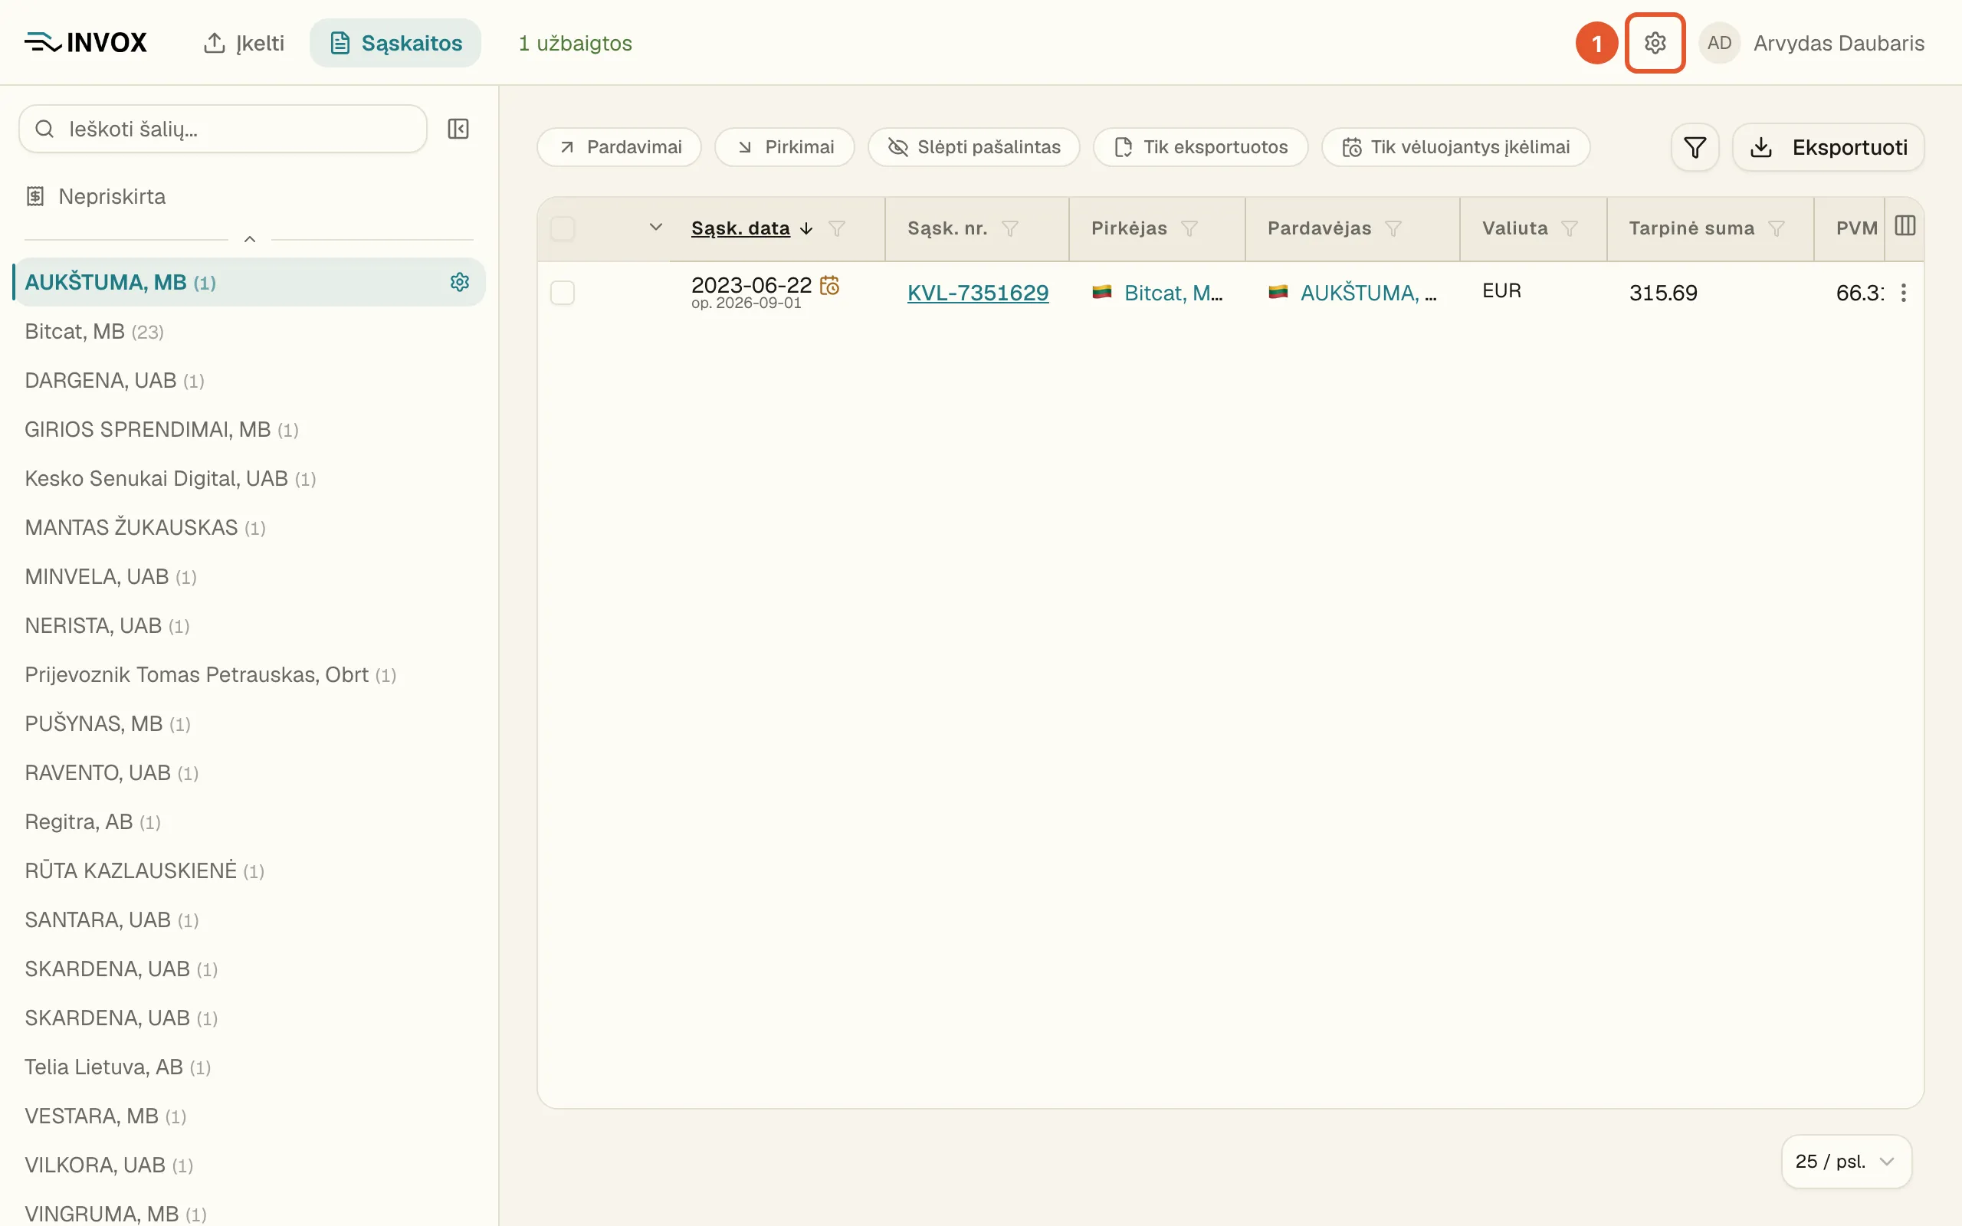Select RAVENTO, UAB party
This screenshot has width=1962, height=1226.
point(249,772)
